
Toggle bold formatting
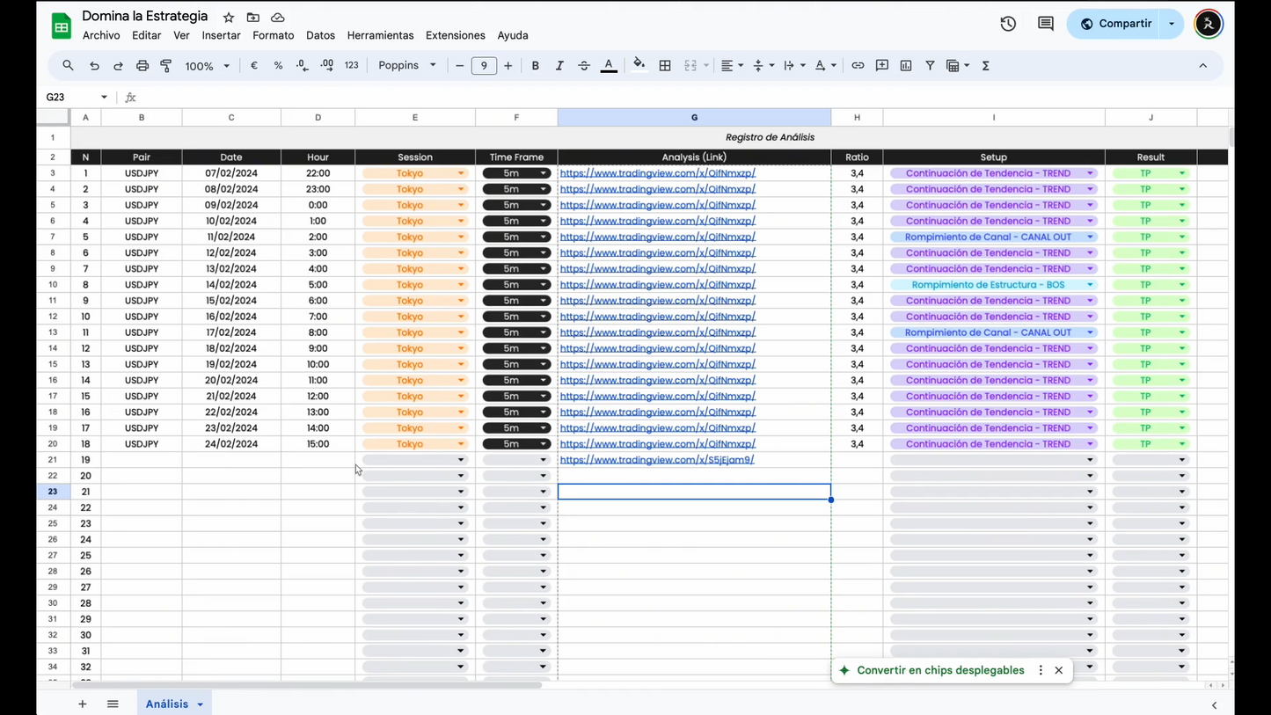535,66
